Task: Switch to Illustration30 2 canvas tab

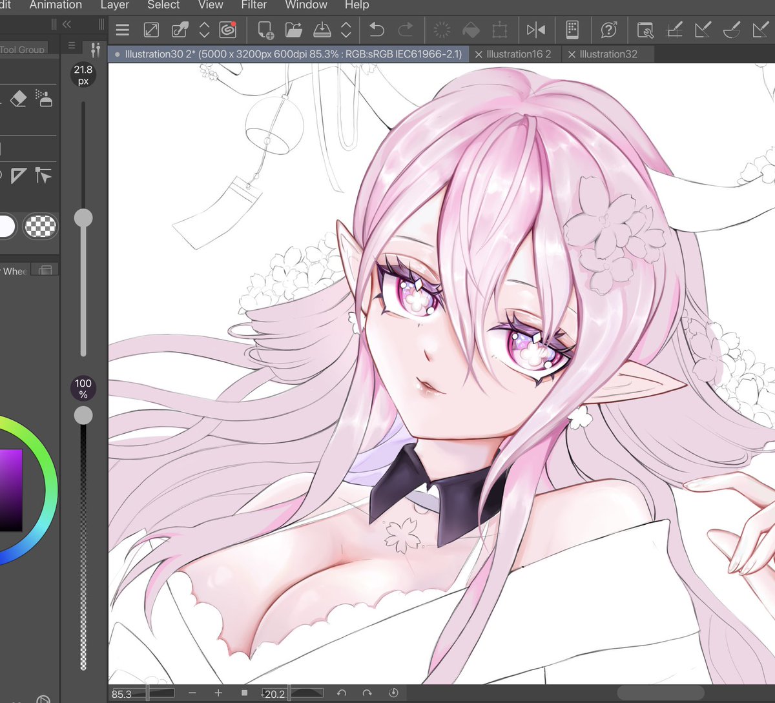Action: point(289,54)
